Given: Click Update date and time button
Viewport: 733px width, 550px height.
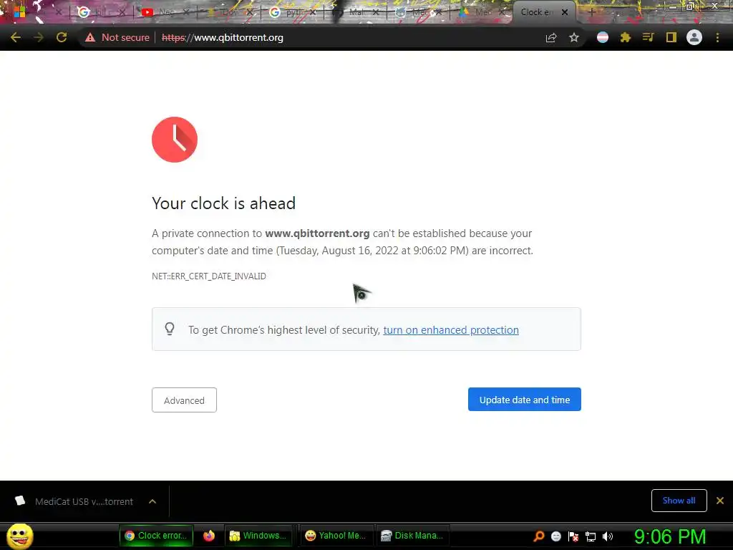Looking at the screenshot, I should 525,400.
